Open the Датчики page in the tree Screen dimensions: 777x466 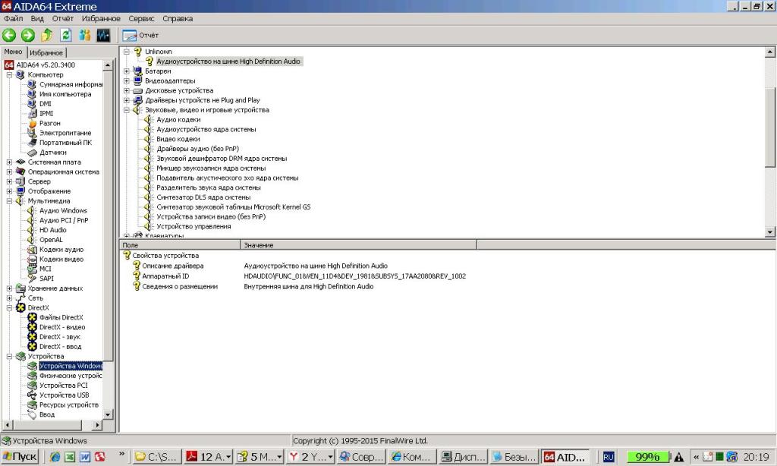pyautogui.click(x=52, y=152)
